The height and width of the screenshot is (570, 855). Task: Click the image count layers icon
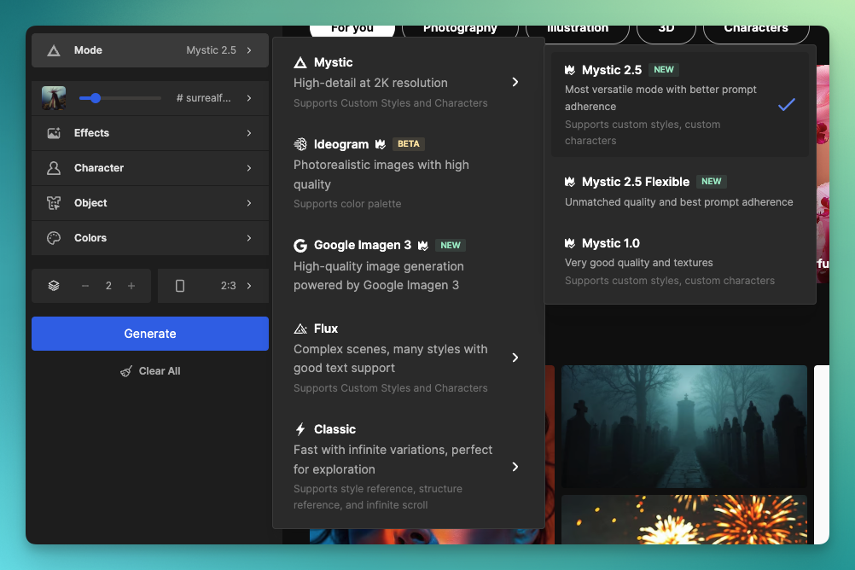point(54,286)
